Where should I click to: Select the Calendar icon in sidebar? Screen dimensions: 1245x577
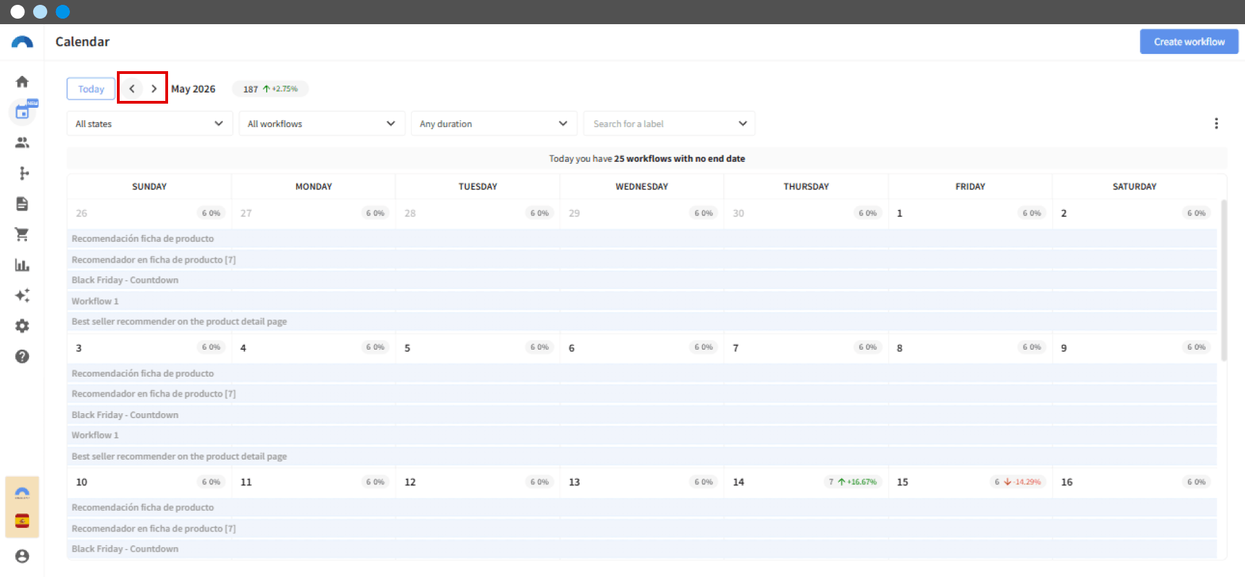[x=24, y=111]
